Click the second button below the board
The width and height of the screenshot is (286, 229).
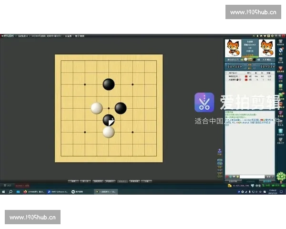(x=85, y=181)
